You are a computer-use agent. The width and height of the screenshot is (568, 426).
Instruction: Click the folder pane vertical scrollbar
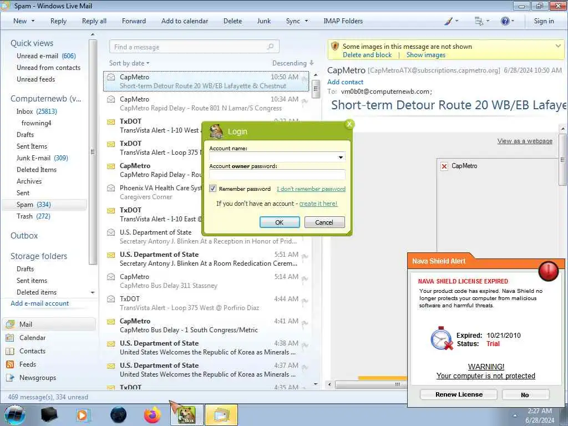click(x=93, y=152)
